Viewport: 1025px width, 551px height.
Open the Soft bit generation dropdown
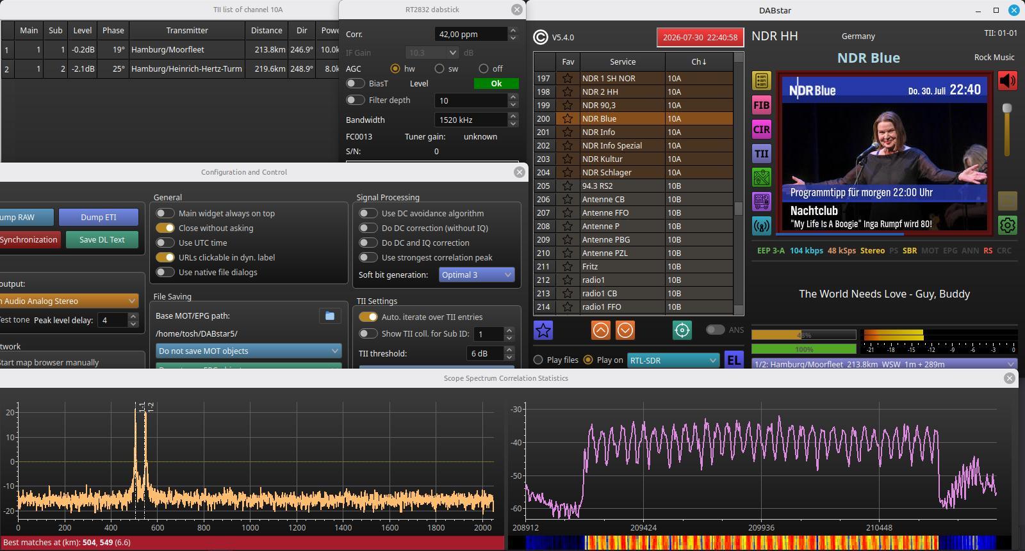[x=477, y=275]
